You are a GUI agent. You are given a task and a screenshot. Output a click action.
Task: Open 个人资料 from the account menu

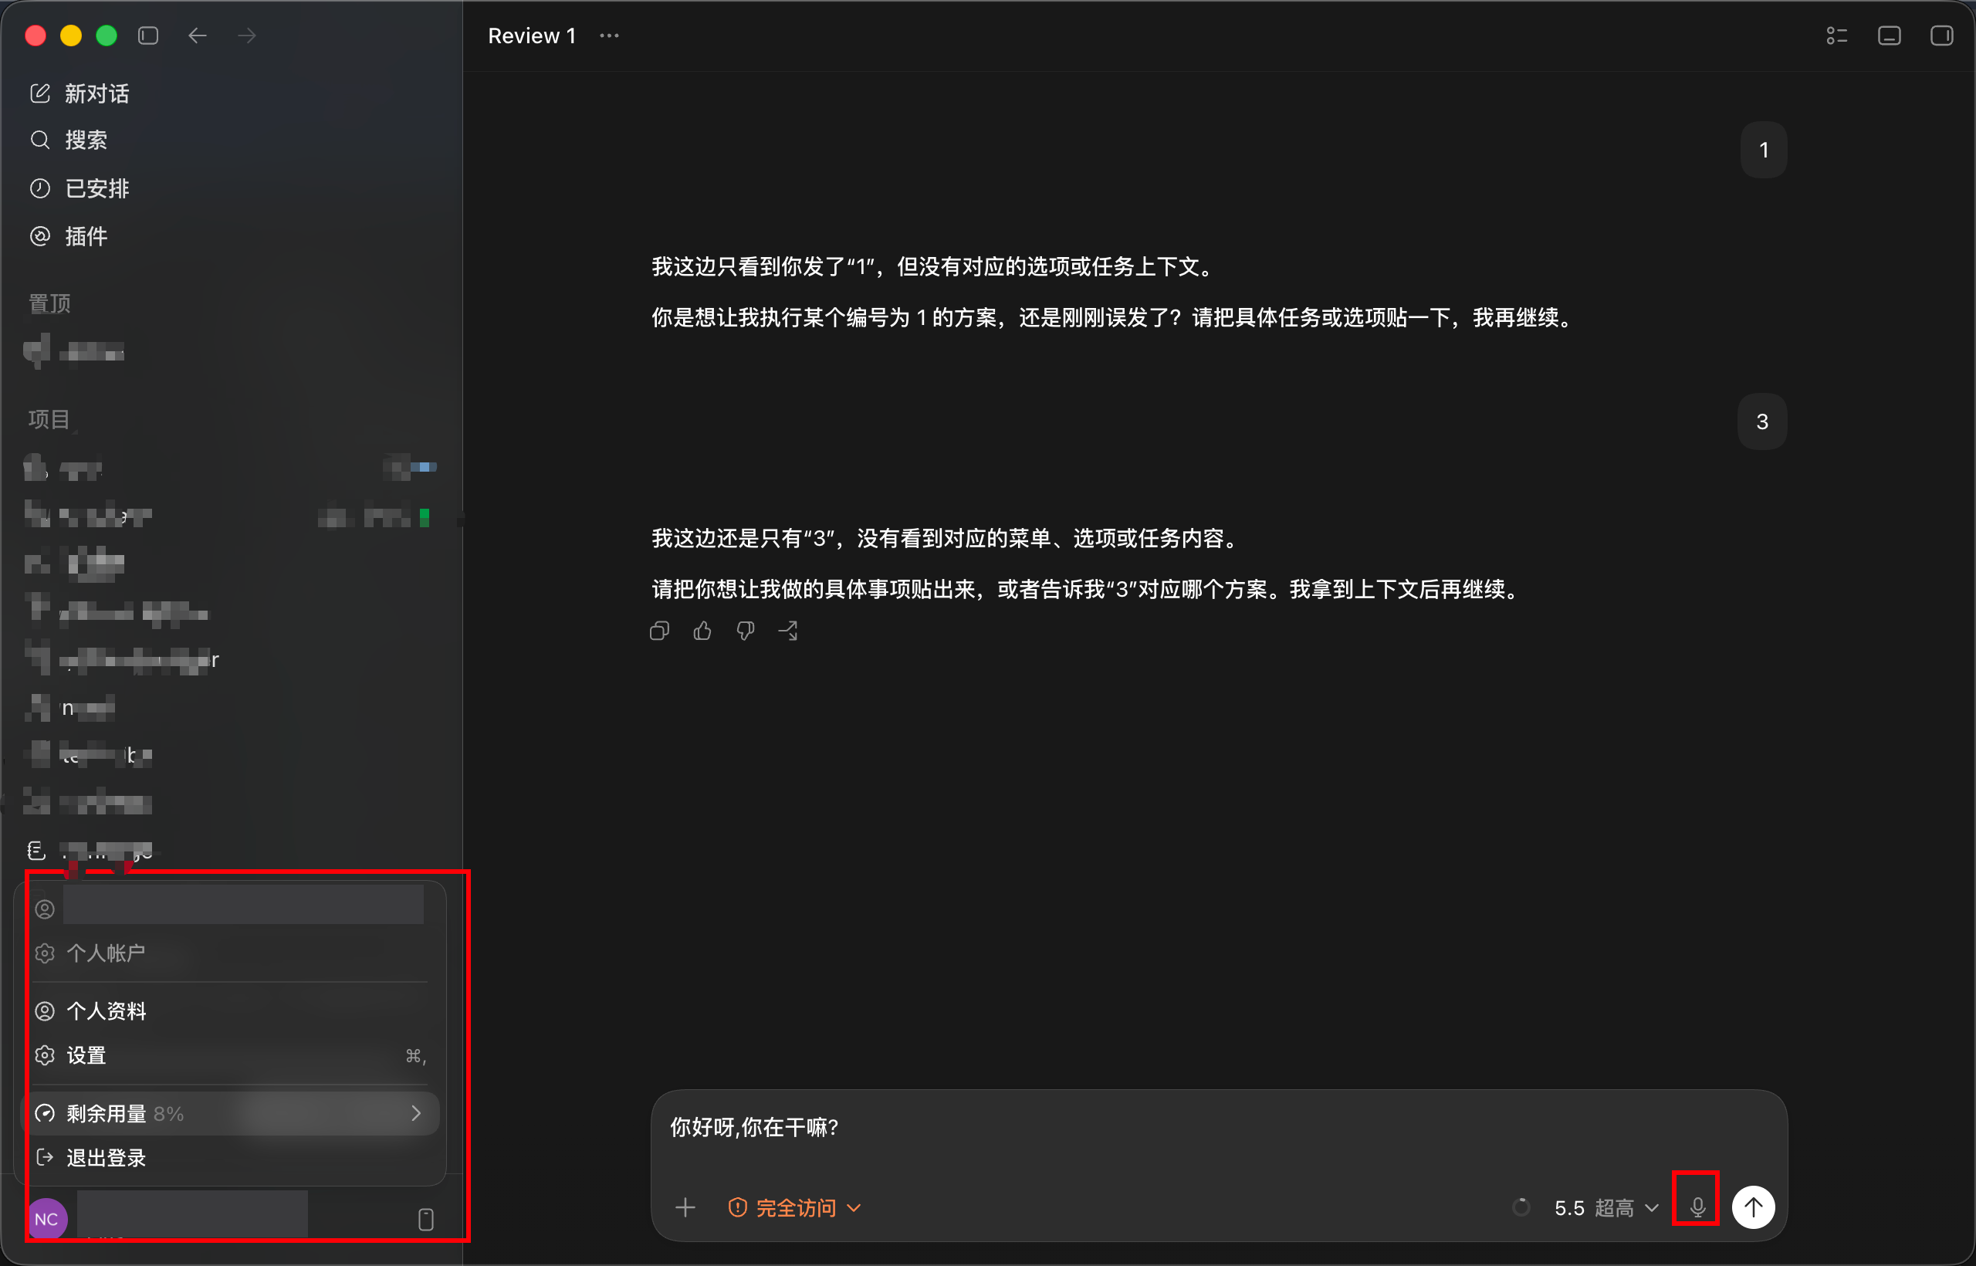pos(230,1011)
